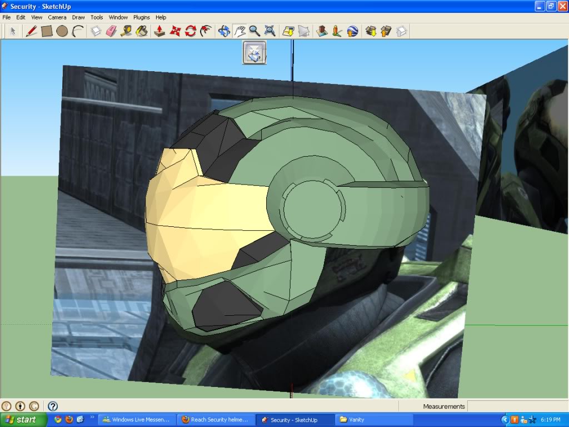
Task: Open the Plugins menu
Action: coord(142,17)
